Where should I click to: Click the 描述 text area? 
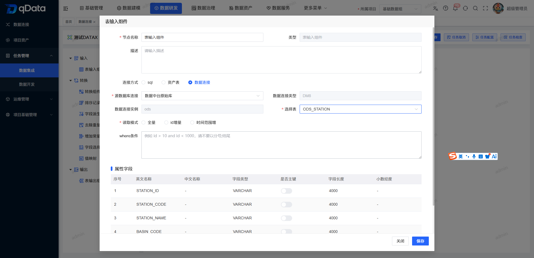pyautogui.click(x=282, y=60)
